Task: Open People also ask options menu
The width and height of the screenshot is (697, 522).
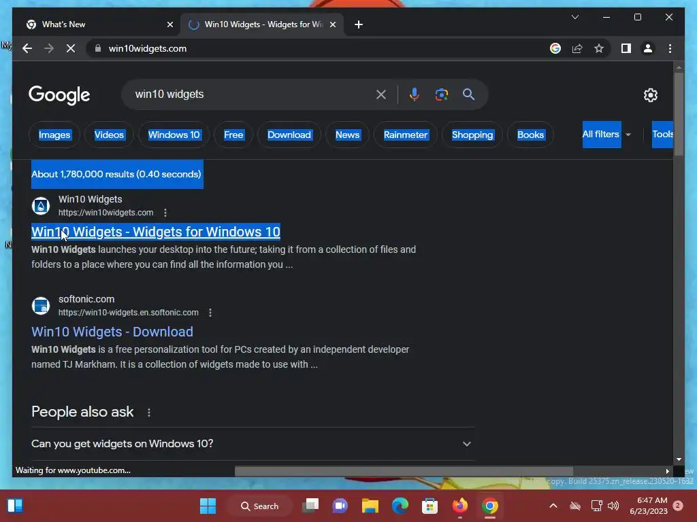Action: (x=149, y=413)
